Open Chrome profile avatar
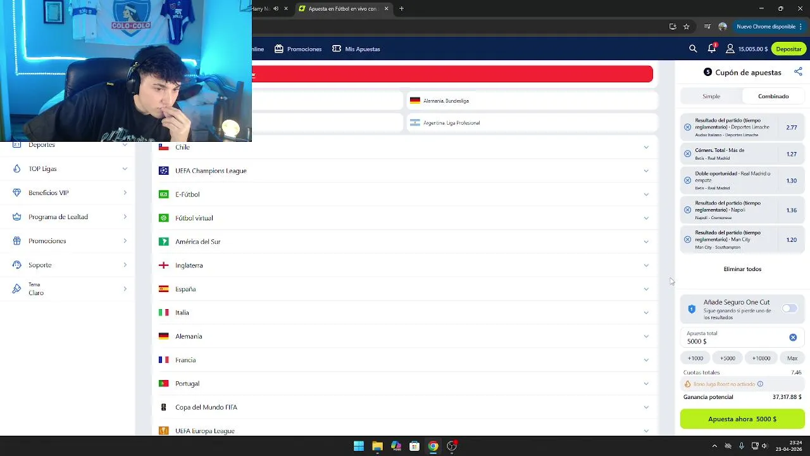Image resolution: width=810 pixels, height=456 pixels. click(723, 27)
